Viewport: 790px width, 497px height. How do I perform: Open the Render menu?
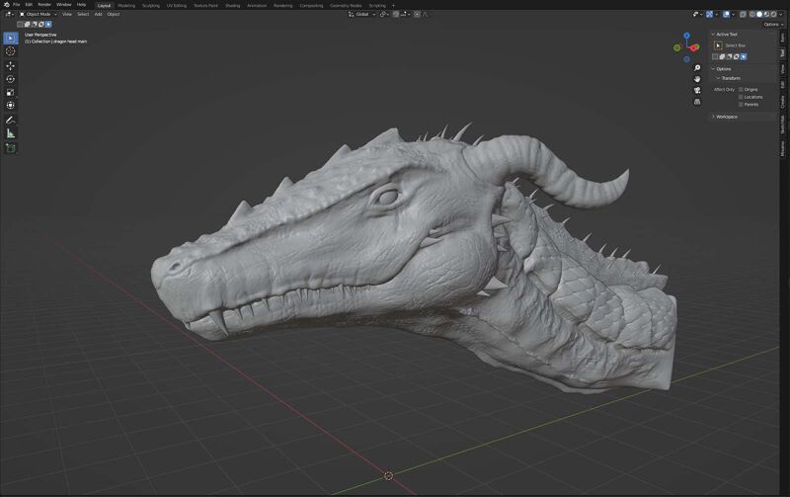tap(44, 5)
